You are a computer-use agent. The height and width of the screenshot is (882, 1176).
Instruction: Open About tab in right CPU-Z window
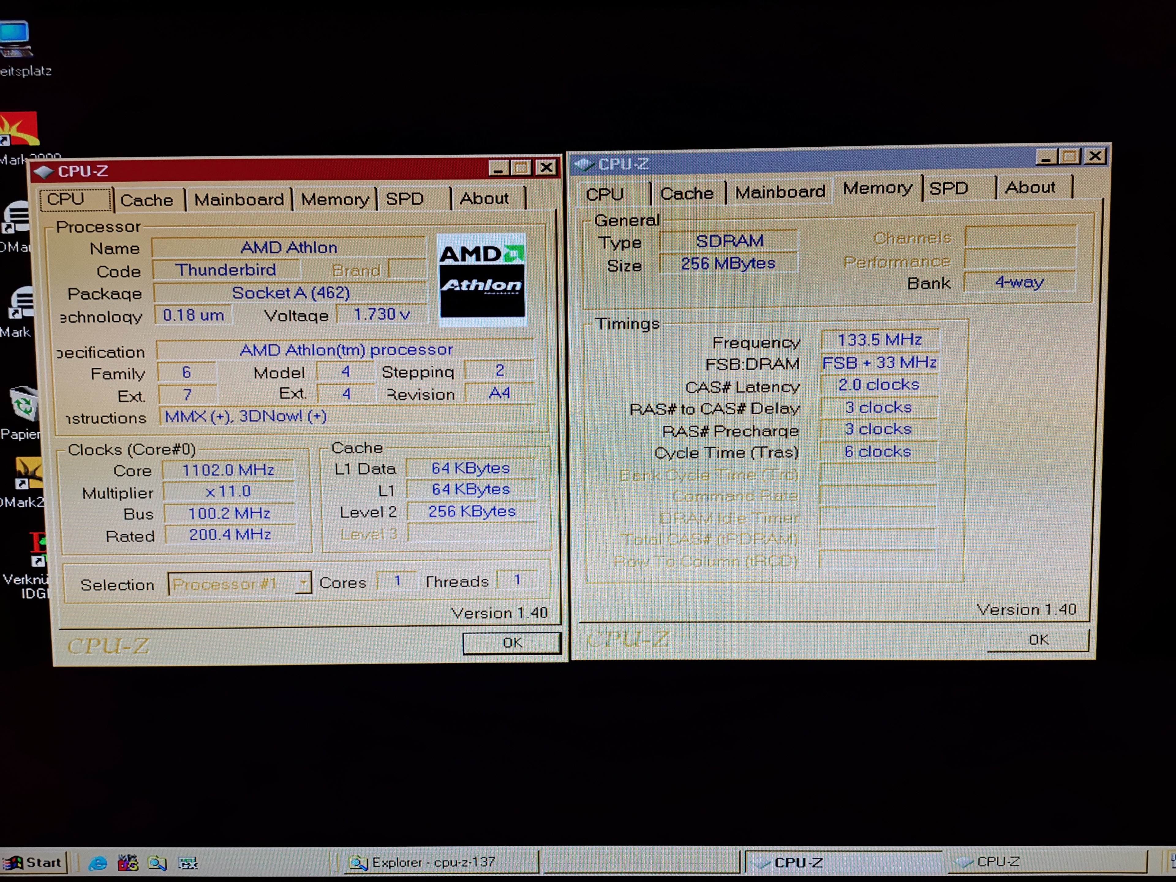1030,187
